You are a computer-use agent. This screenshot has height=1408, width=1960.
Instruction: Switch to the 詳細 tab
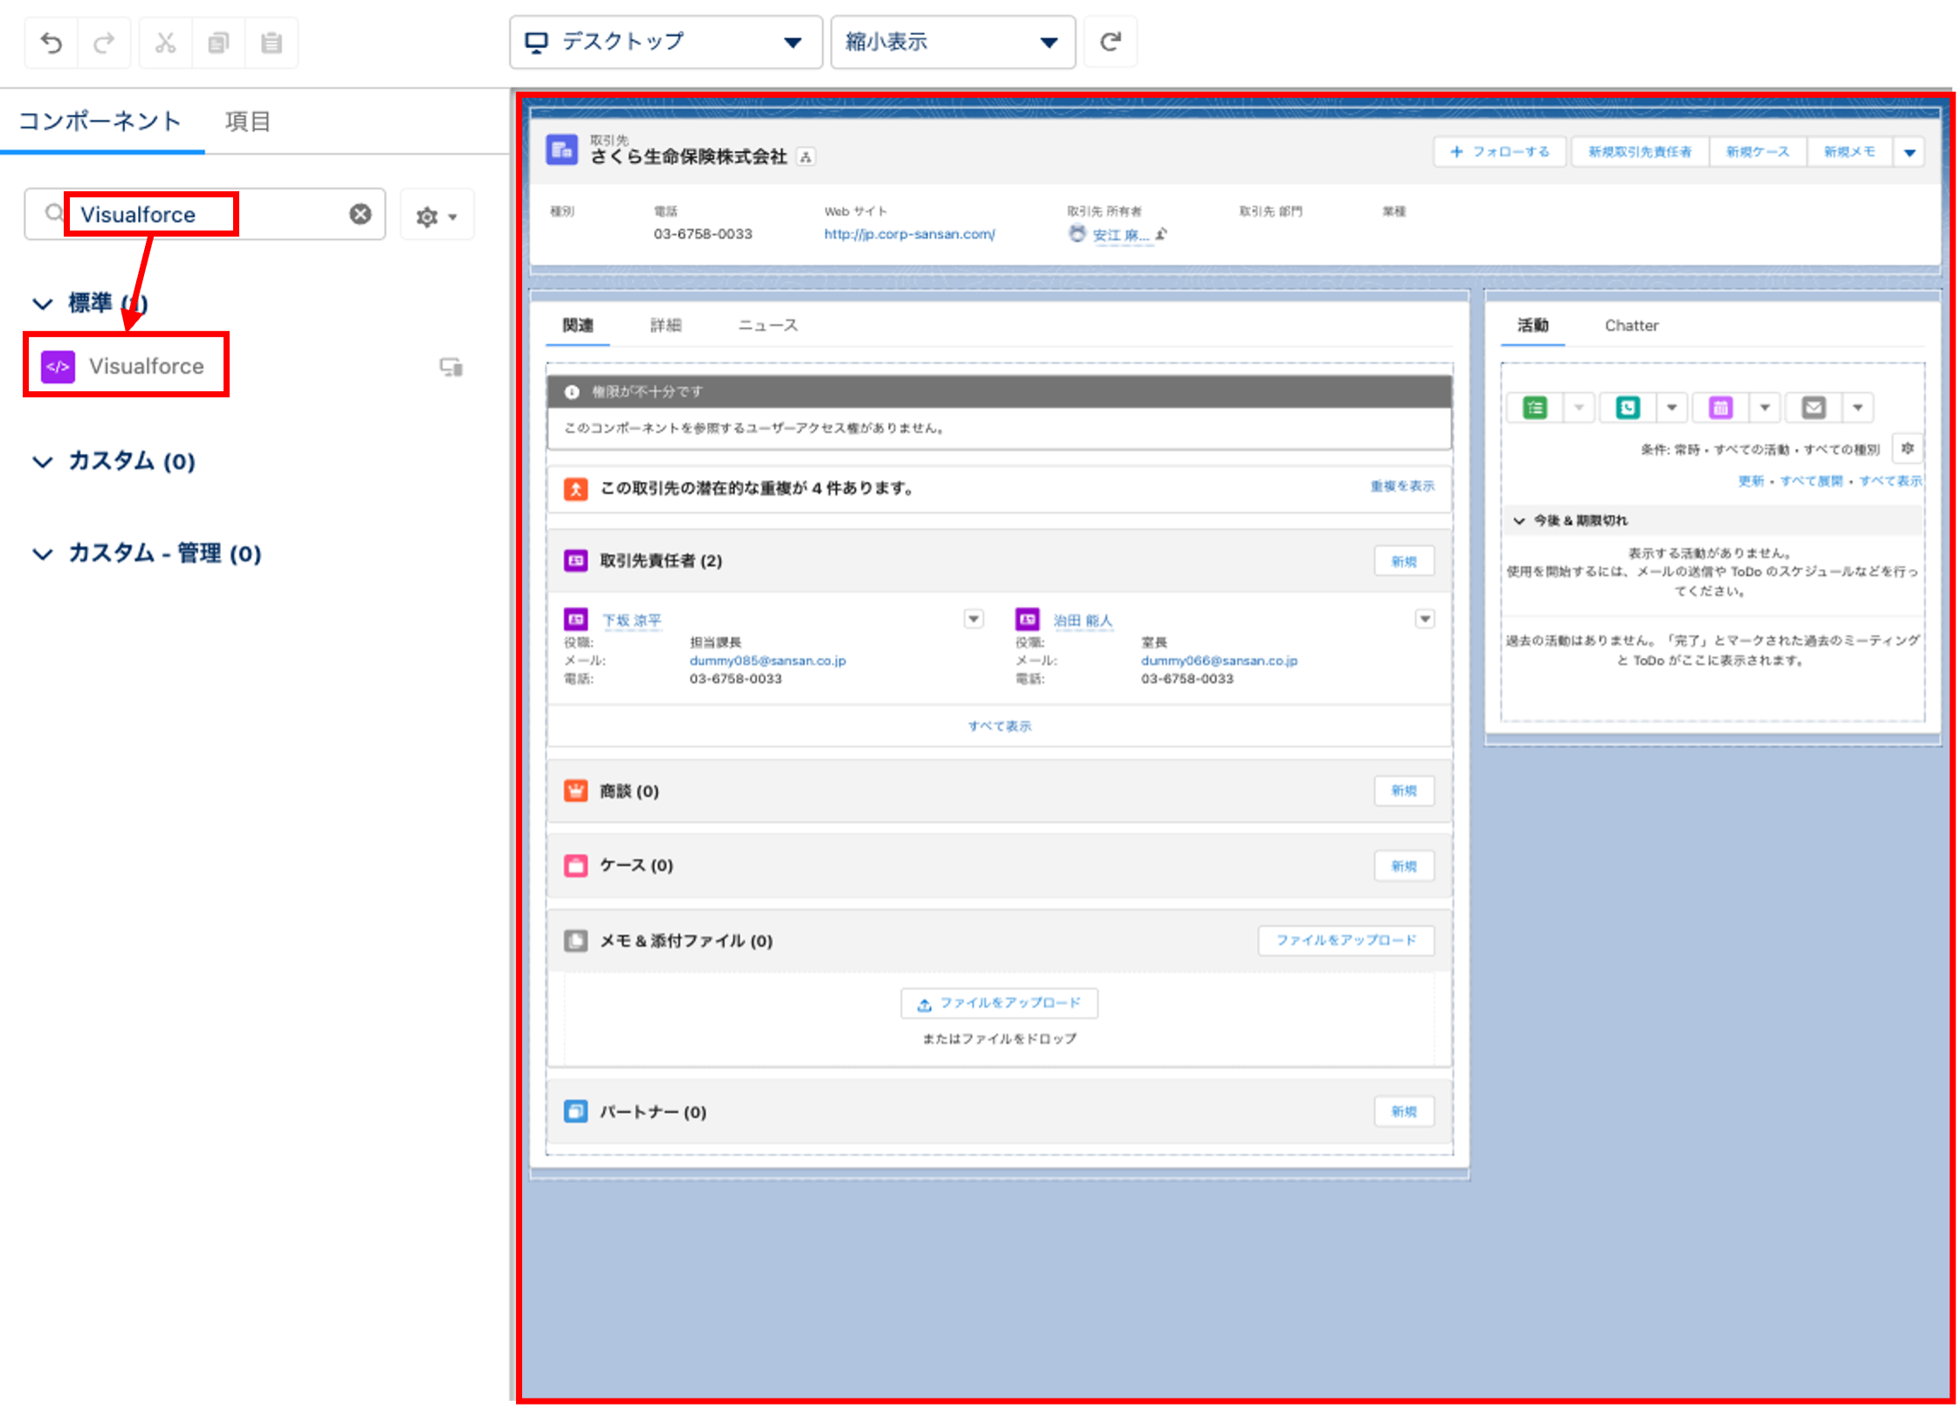[x=665, y=326]
